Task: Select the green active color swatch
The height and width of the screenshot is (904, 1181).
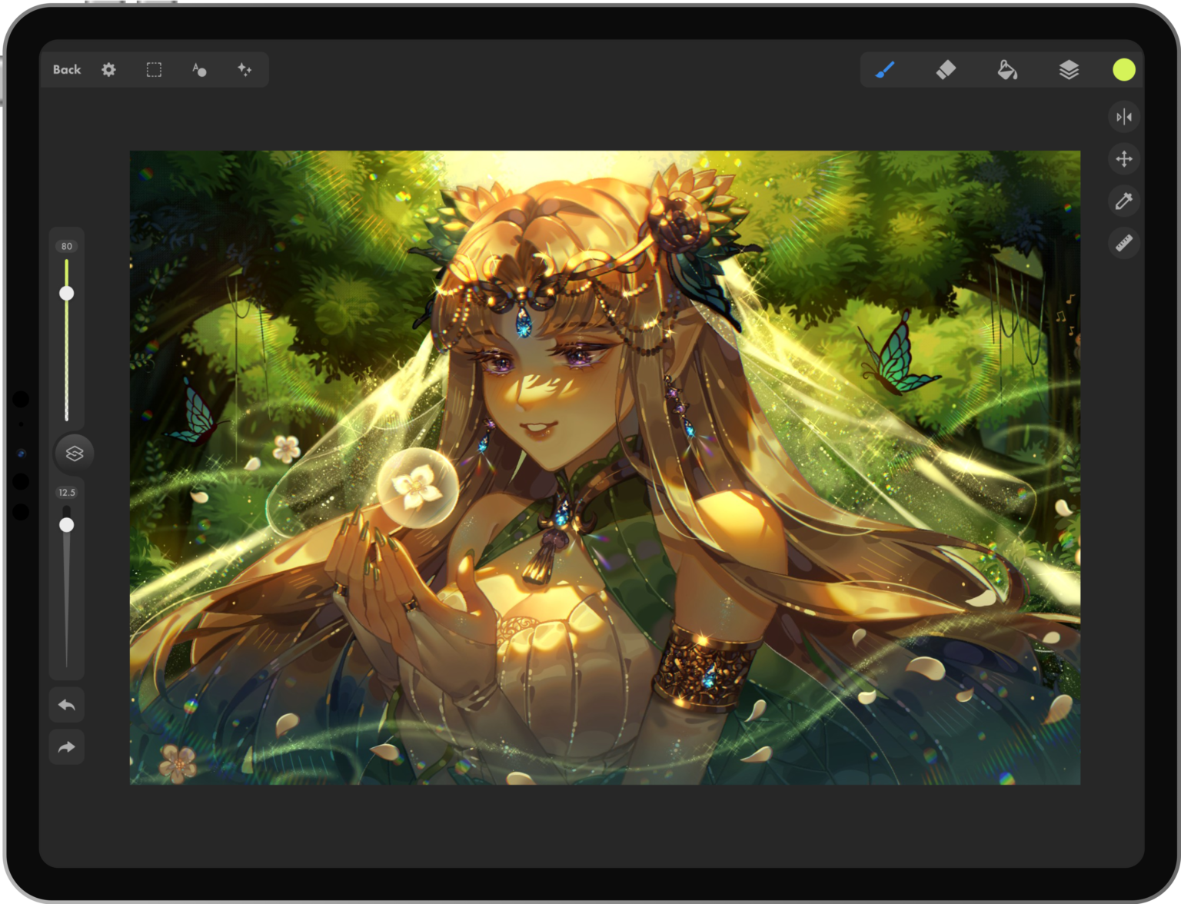Action: pyautogui.click(x=1123, y=70)
